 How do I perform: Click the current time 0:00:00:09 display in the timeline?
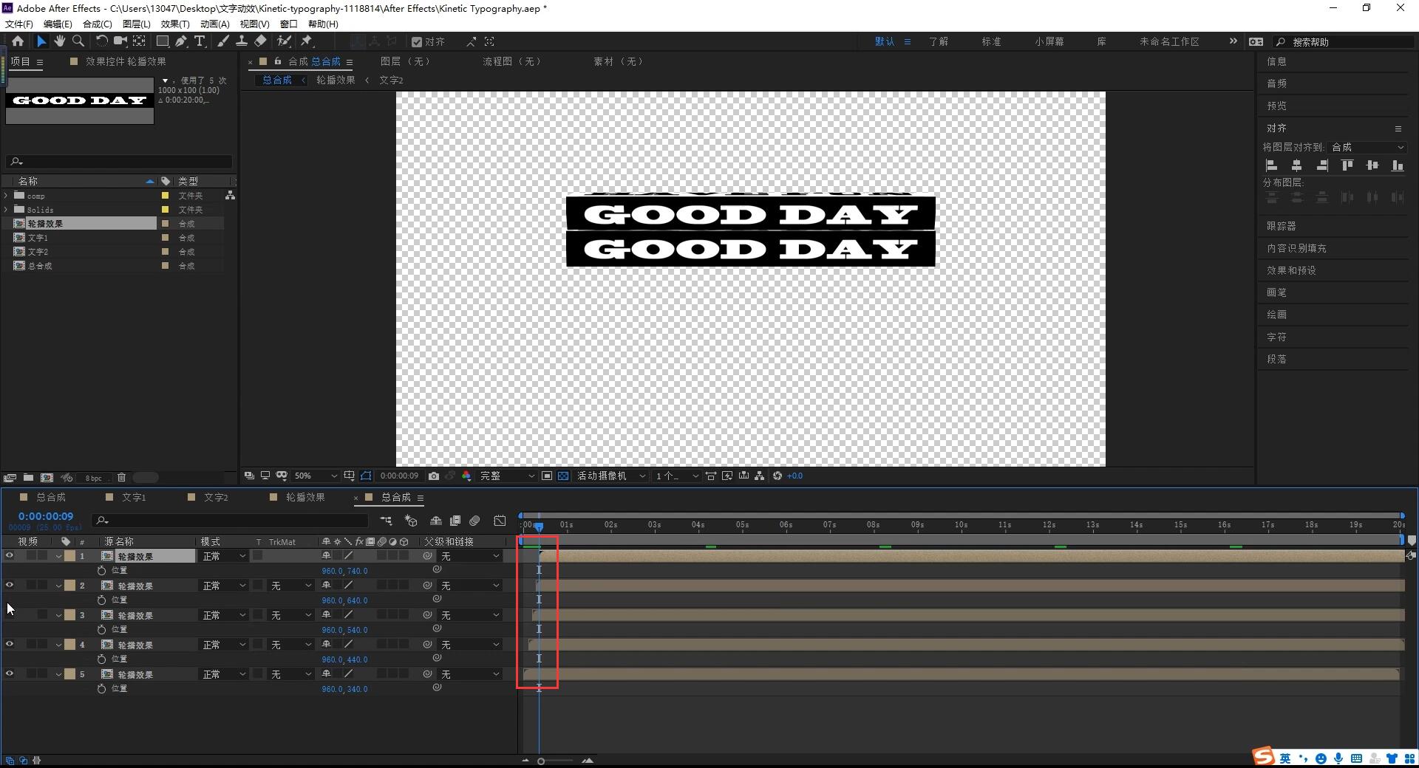click(x=46, y=516)
